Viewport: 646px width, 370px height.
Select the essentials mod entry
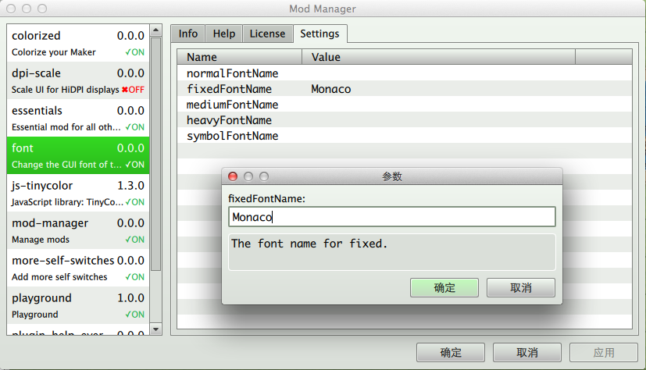[78, 118]
